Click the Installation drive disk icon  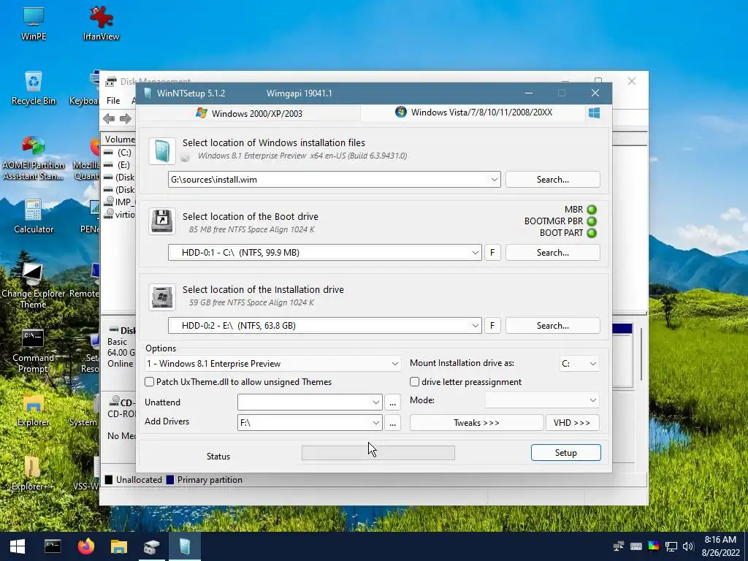pyautogui.click(x=162, y=297)
